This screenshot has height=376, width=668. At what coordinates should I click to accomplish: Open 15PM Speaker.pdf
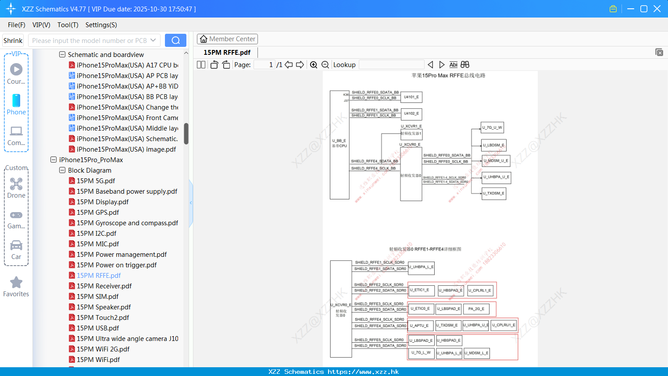pos(100,307)
